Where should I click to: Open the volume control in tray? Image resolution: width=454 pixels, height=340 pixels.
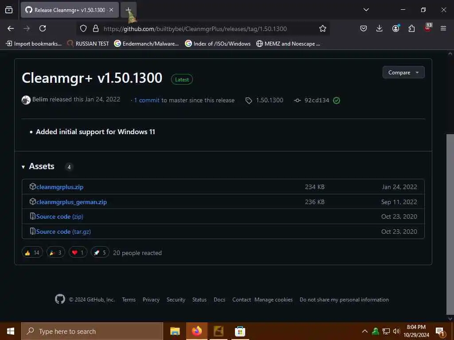pyautogui.click(x=396, y=331)
